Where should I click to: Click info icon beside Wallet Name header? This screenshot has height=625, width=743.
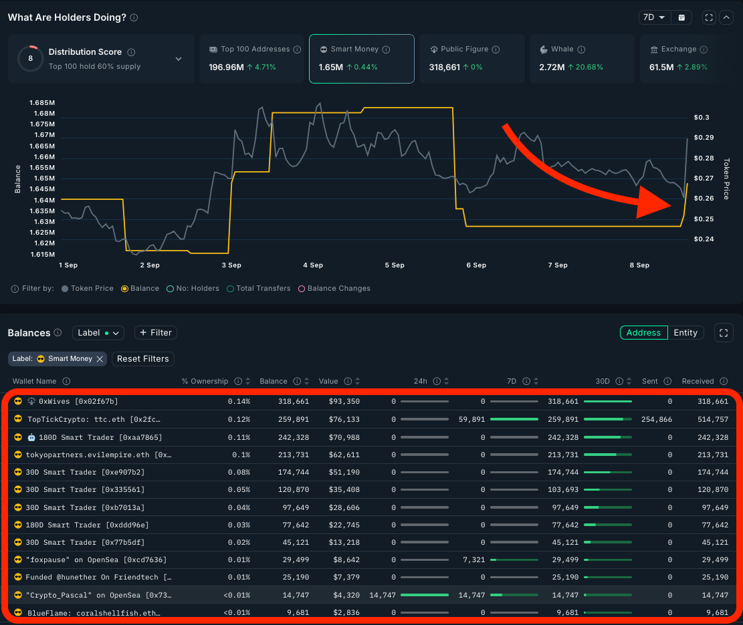pos(66,381)
